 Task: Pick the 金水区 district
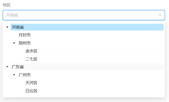[31, 51]
